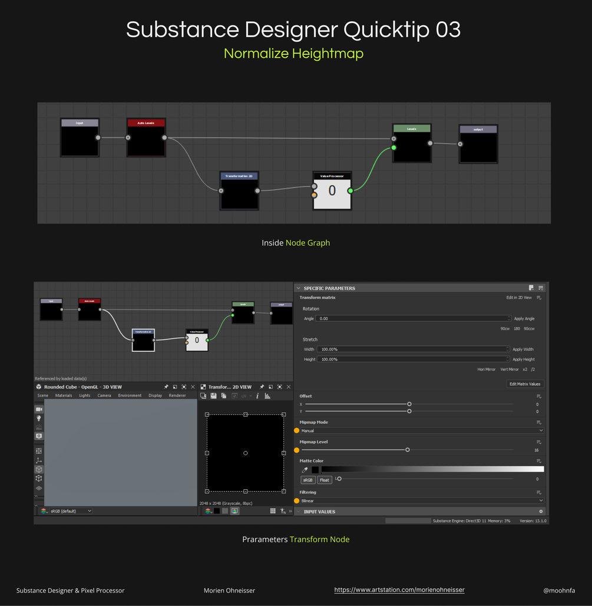
Task: Click the axis gizmo icon in 3D view
Action: (39, 460)
